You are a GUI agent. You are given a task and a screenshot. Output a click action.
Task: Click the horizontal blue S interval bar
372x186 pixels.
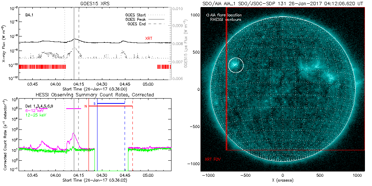[x=111, y=103]
